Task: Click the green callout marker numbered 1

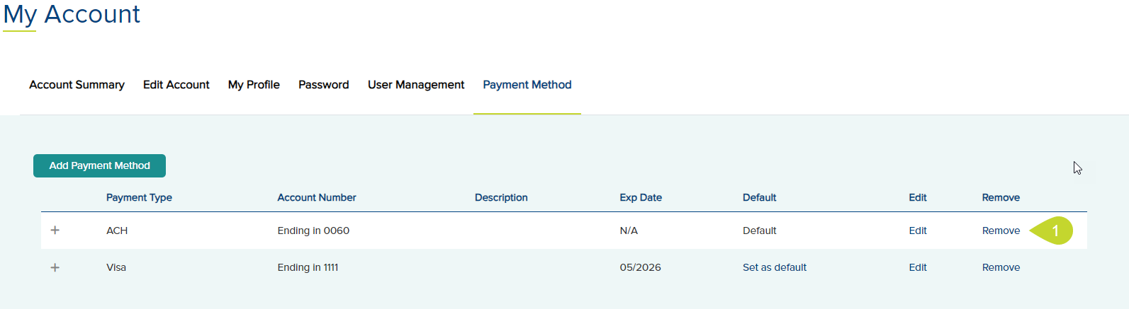Action: [x=1052, y=231]
